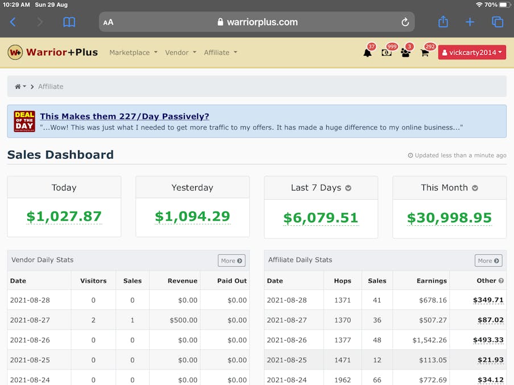Click the Hops column header

click(x=343, y=280)
